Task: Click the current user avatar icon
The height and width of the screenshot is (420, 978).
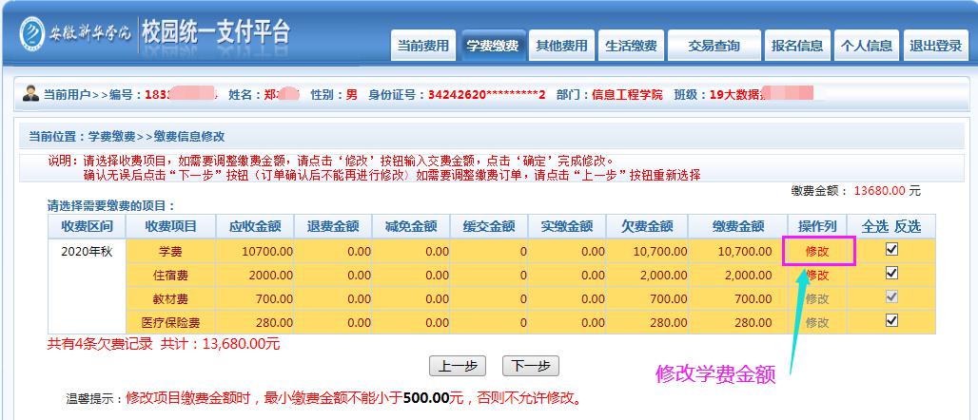Action: 30,94
